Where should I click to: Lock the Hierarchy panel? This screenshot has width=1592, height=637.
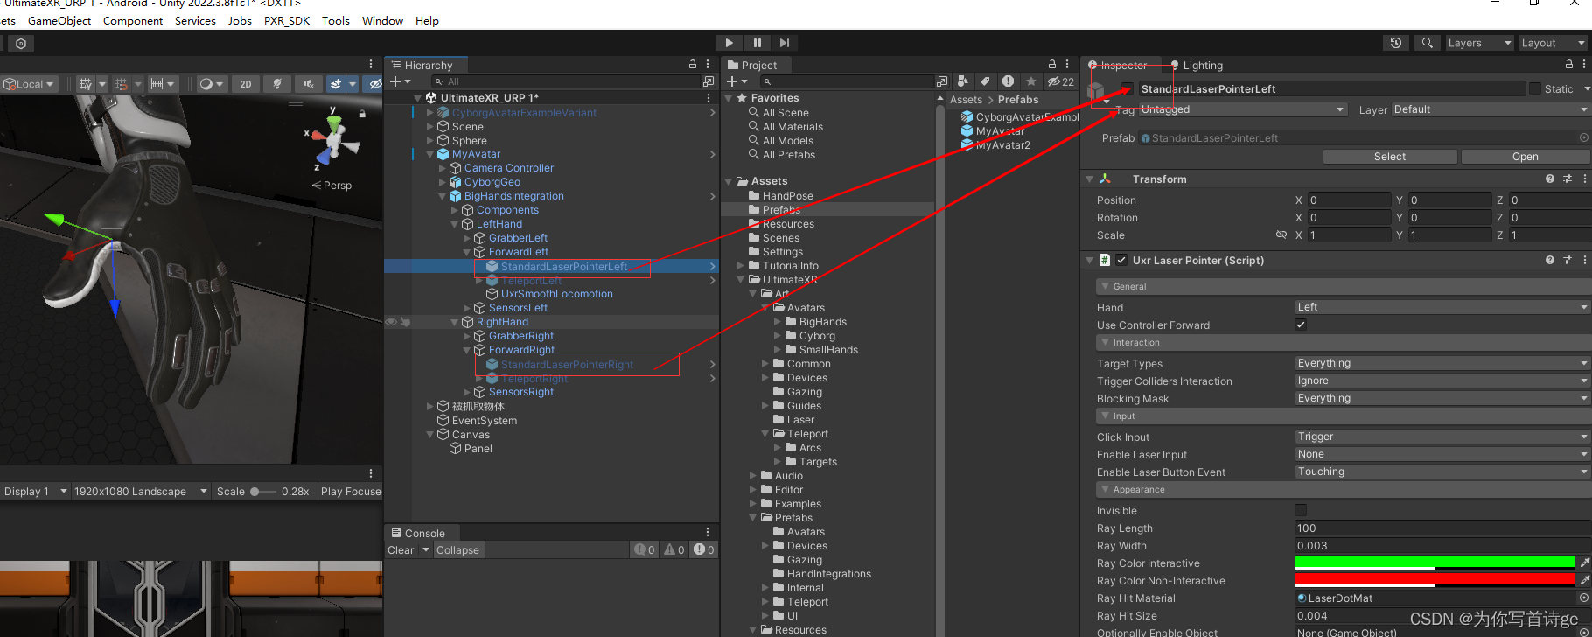click(693, 65)
